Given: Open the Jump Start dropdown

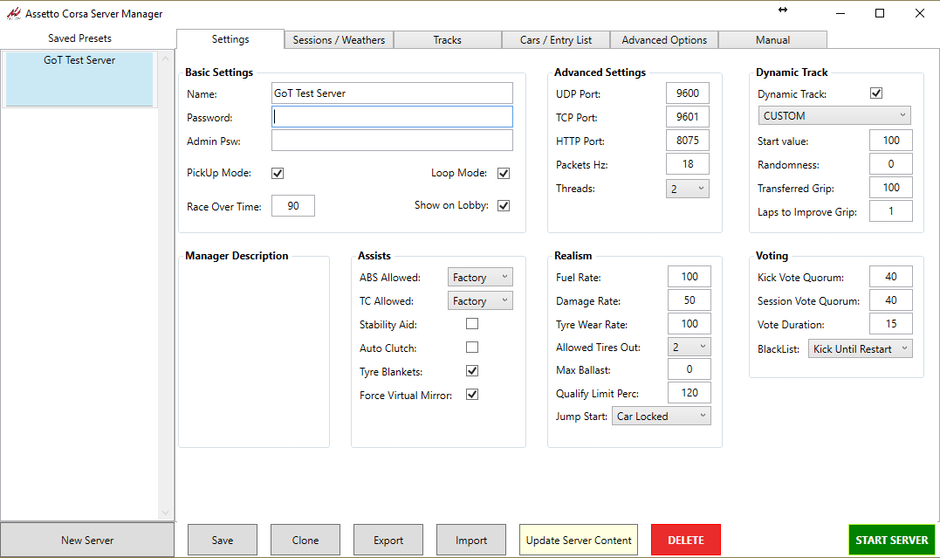Looking at the screenshot, I should pos(662,416).
